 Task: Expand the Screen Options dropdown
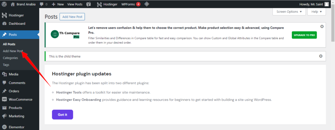(x=289, y=12)
